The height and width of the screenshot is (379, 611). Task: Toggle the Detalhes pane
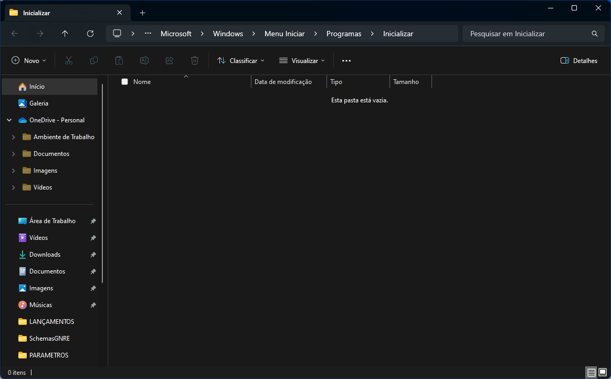pos(578,60)
